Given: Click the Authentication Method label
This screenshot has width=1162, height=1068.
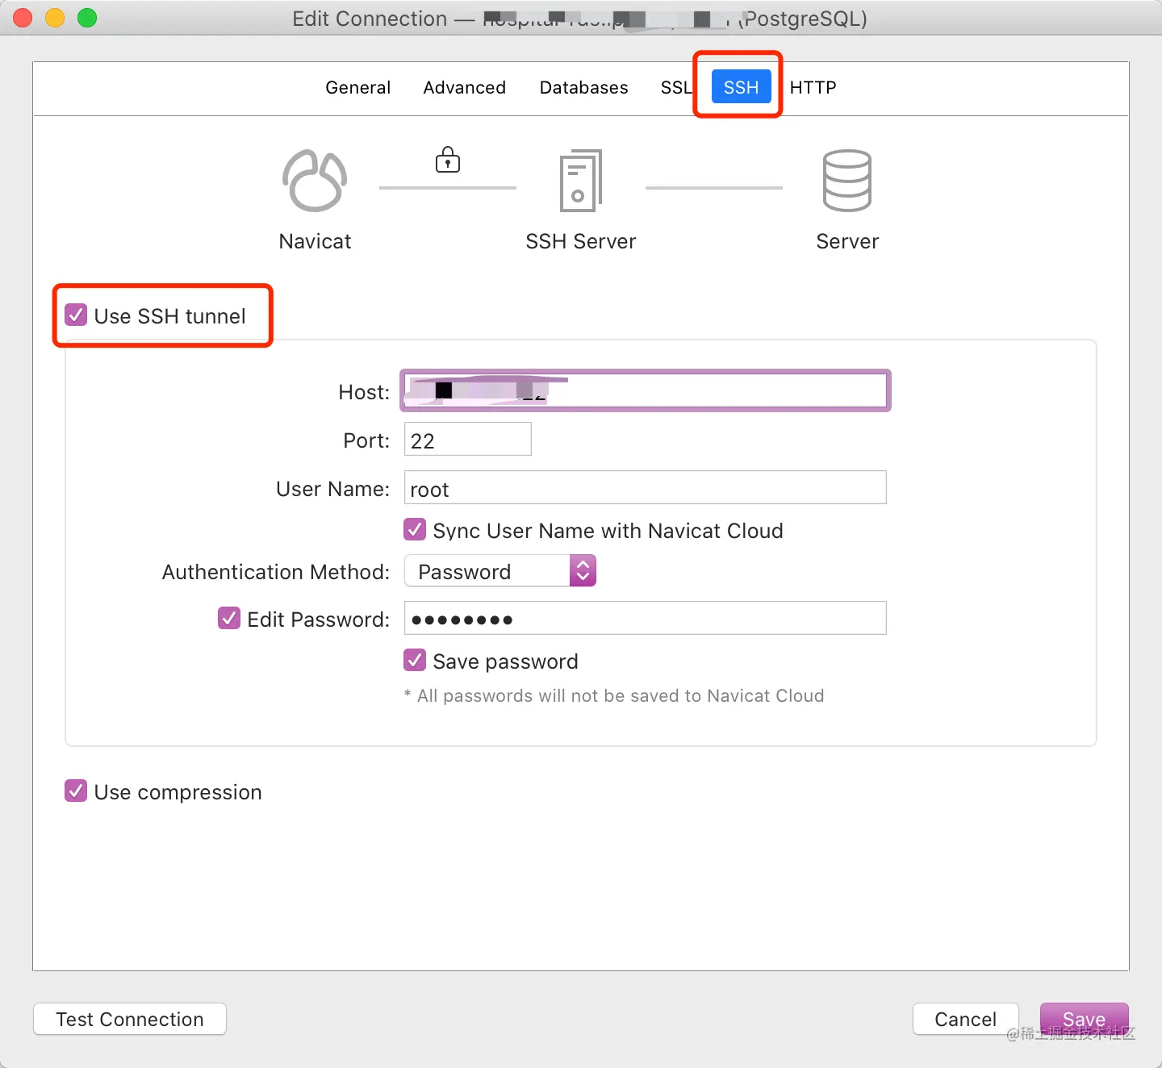Looking at the screenshot, I should point(276,572).
